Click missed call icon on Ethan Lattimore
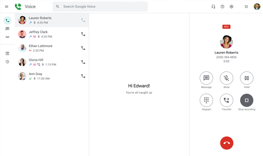This screenshot has width=263, height=156. [x=30, y=51]
